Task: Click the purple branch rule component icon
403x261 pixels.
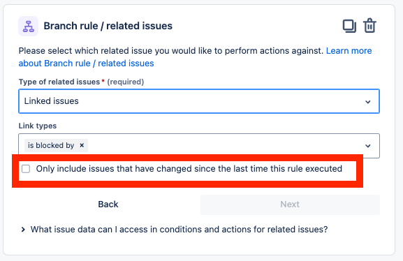Action: [28, 27]
